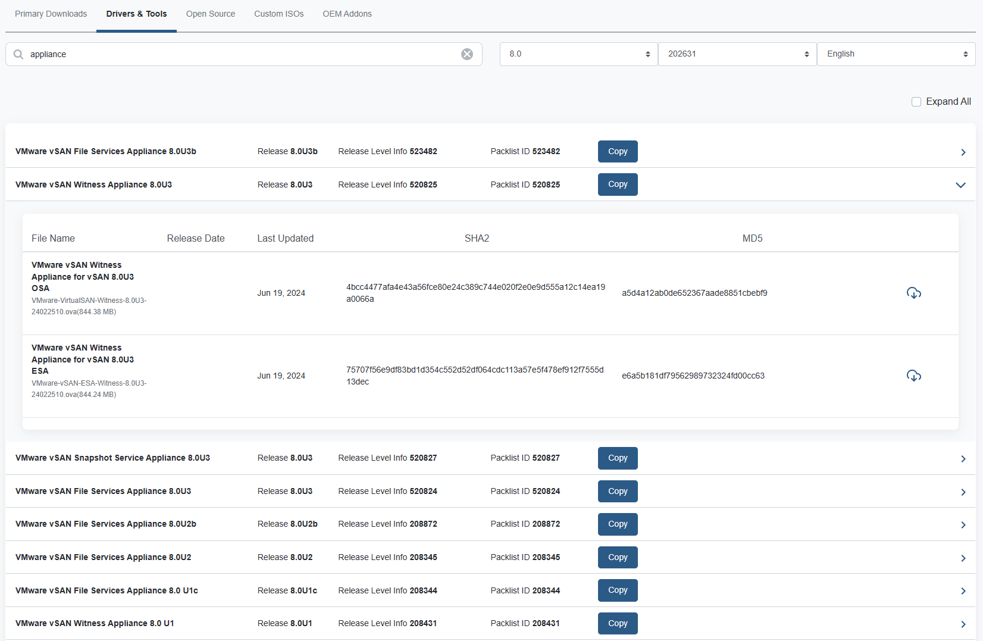
Task: Switch to the Primary Downloads tab
Action: 51,14
